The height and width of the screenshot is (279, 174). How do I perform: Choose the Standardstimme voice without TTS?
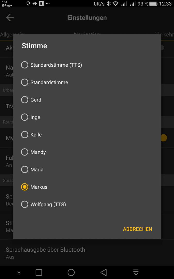45,82
